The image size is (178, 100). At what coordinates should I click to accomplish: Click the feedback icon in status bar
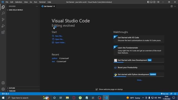point(171,94)
